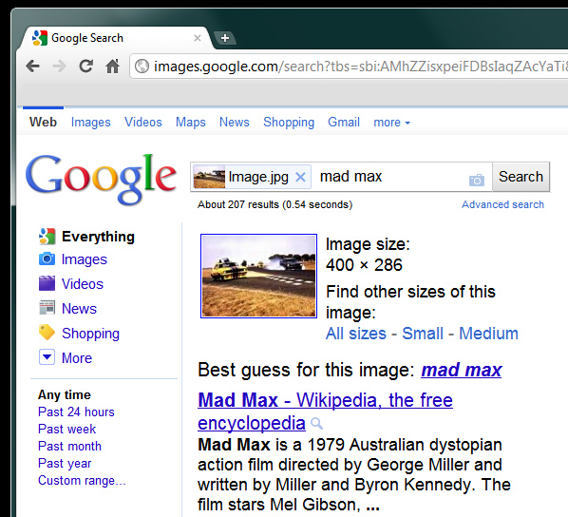Click the clapperboard icon beside sidebar Videos
The image size is (568, 517).
(x=47, y=283)
